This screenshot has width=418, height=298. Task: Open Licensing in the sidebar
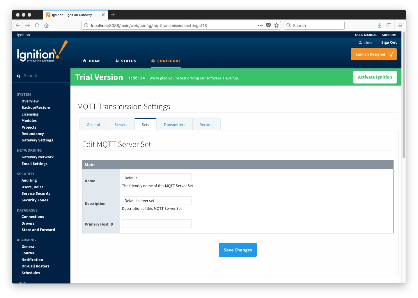click(x=30, y=114)
